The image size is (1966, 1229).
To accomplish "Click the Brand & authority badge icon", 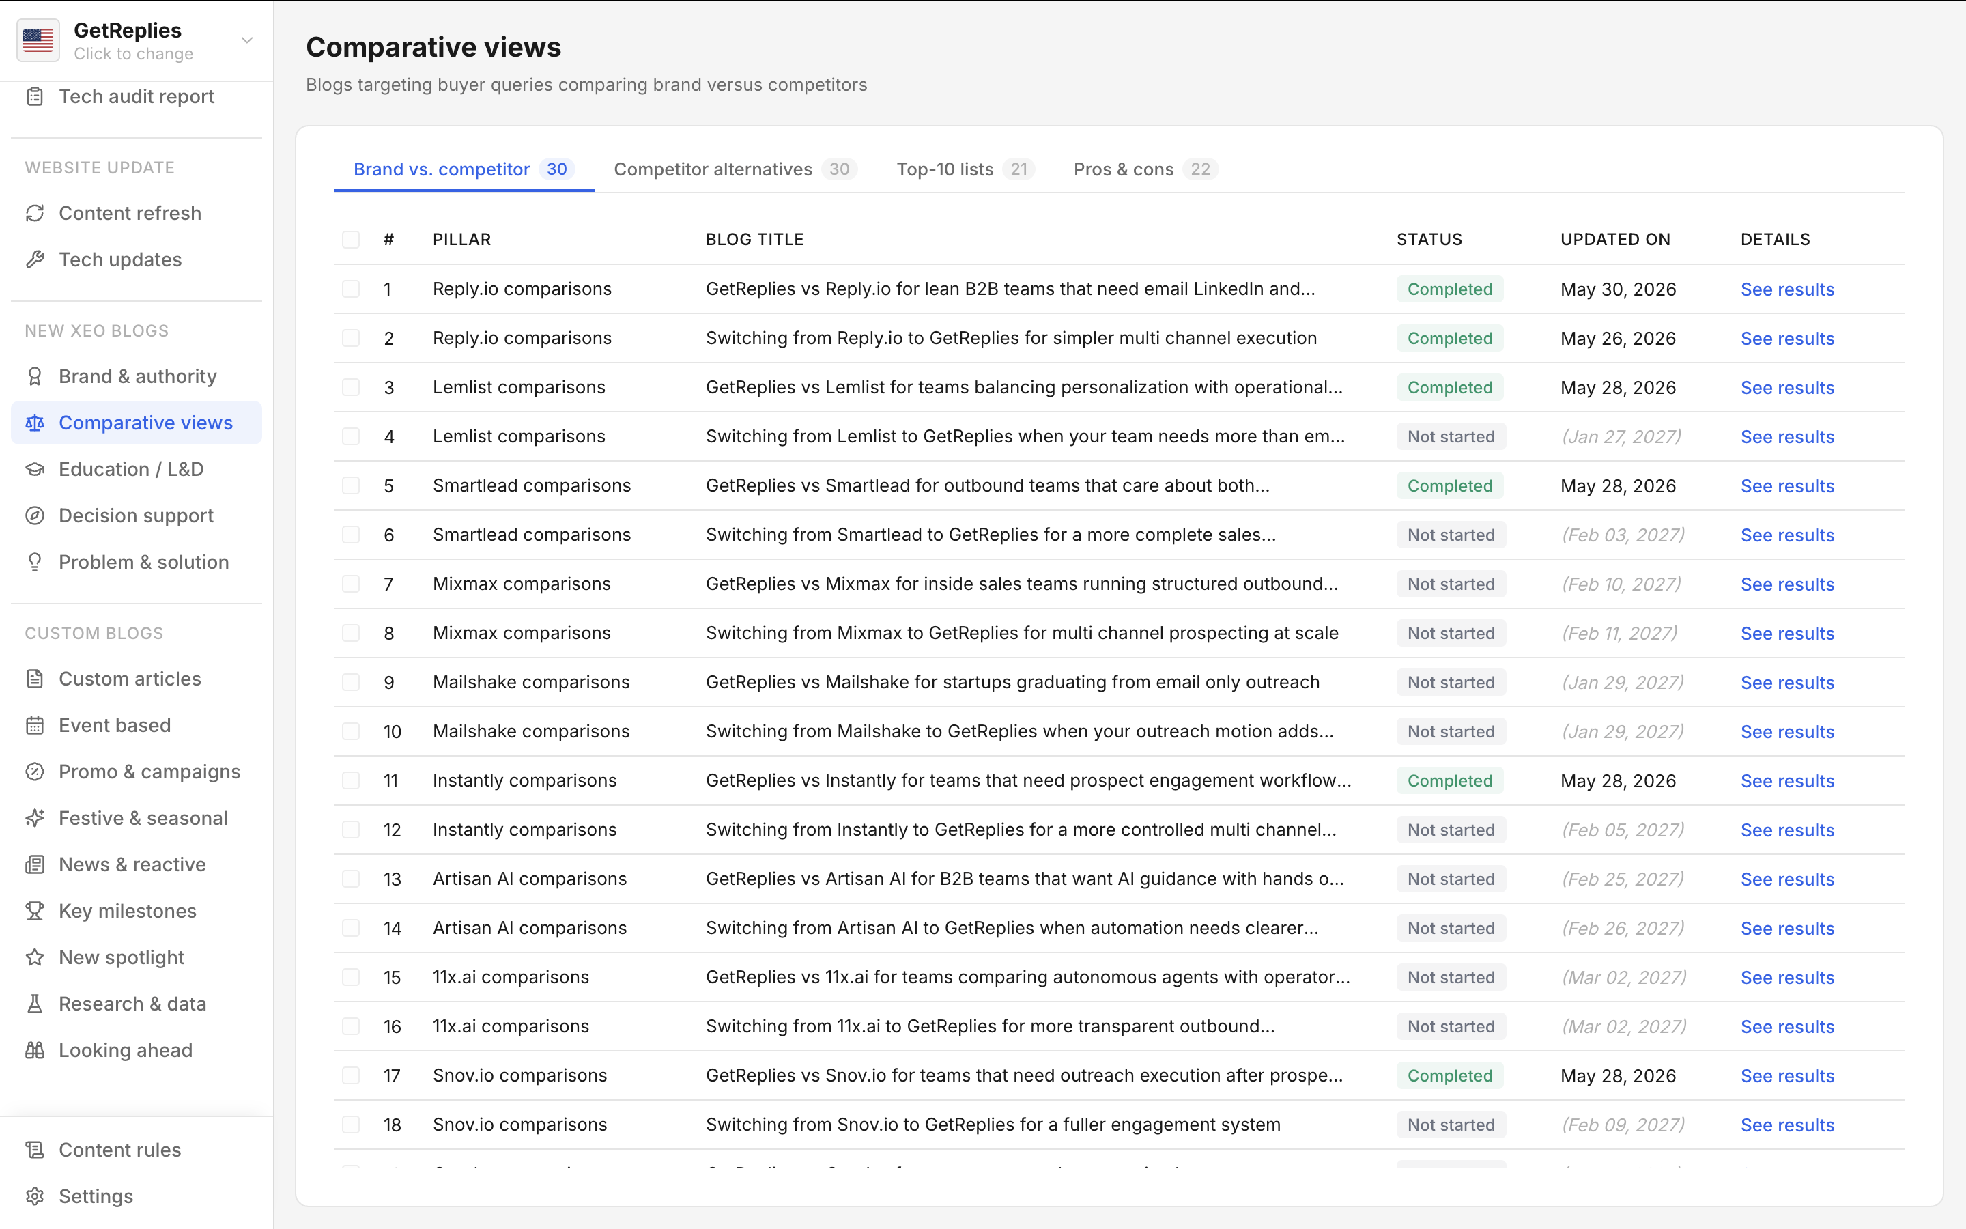I will coord(35,376).
